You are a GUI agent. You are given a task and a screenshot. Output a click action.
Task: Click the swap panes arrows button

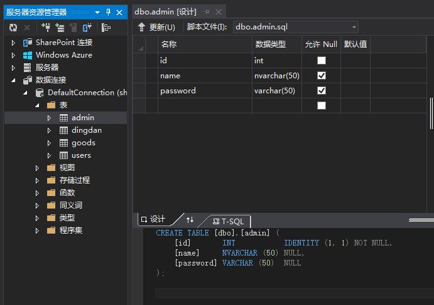[x=190, y=220]
